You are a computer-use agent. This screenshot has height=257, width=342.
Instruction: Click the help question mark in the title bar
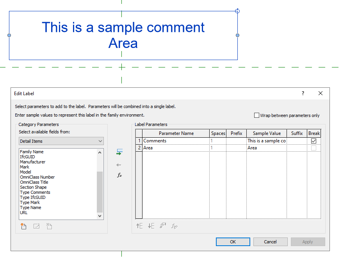point(303,94)
